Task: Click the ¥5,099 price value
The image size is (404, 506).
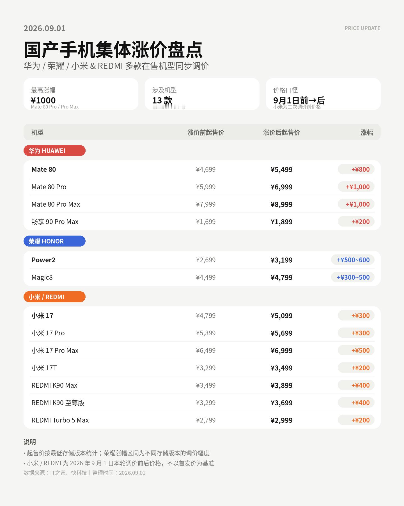Action: [282, 316]
